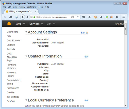Go to Dashboard in the sidebar
Image resolution: width=129 pixels, height=109 pixels.
pyautogui.click(x=12, y=32)
